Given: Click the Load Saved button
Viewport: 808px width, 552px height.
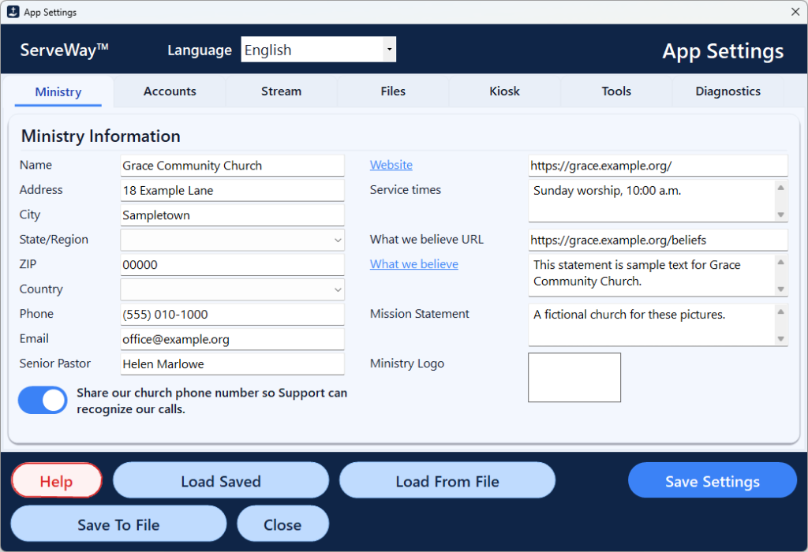Looking at the screenshot, I should click(x=221, y=480).
